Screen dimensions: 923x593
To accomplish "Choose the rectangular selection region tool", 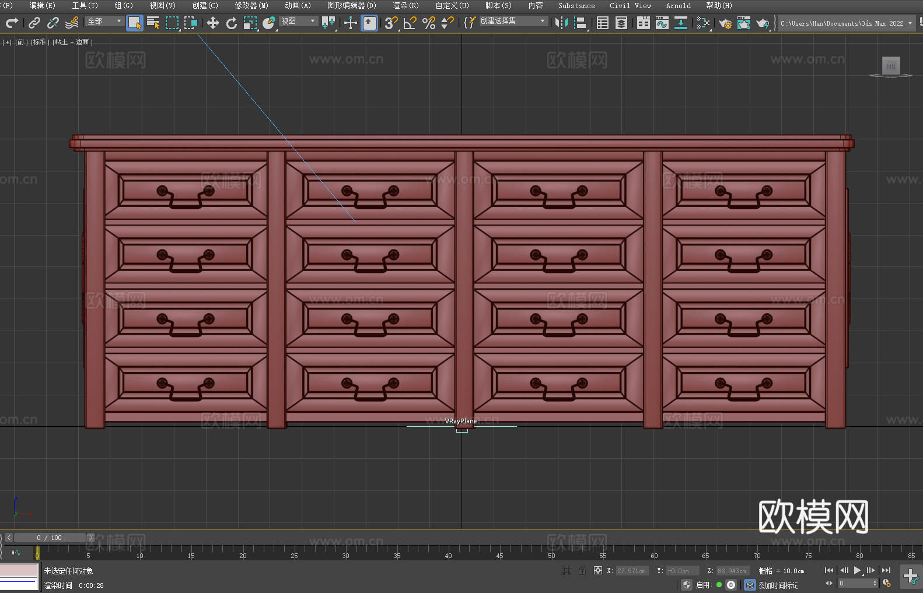I will pos(172,23).
